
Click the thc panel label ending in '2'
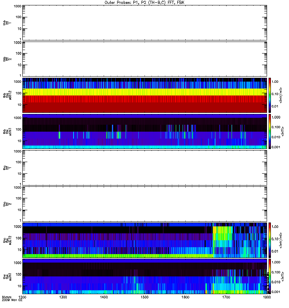tap(7, 204)
